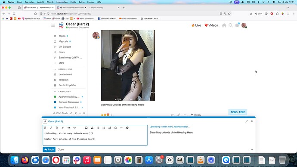Open the forum search
This screenshot has height=167, width=297.
click(231, 25)
